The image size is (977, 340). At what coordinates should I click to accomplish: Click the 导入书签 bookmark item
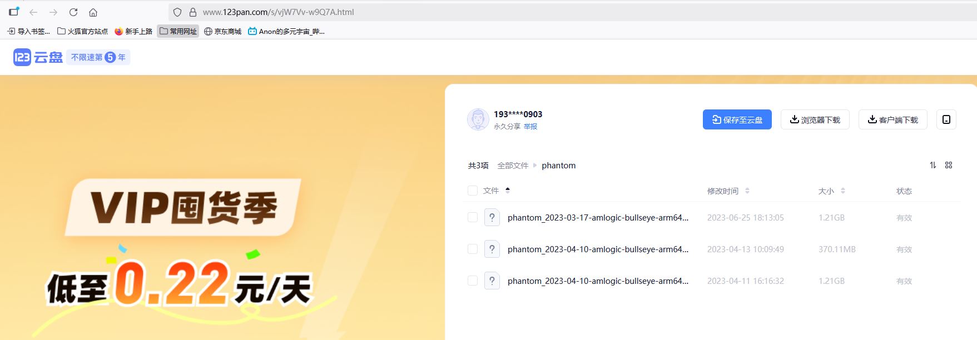28,31
